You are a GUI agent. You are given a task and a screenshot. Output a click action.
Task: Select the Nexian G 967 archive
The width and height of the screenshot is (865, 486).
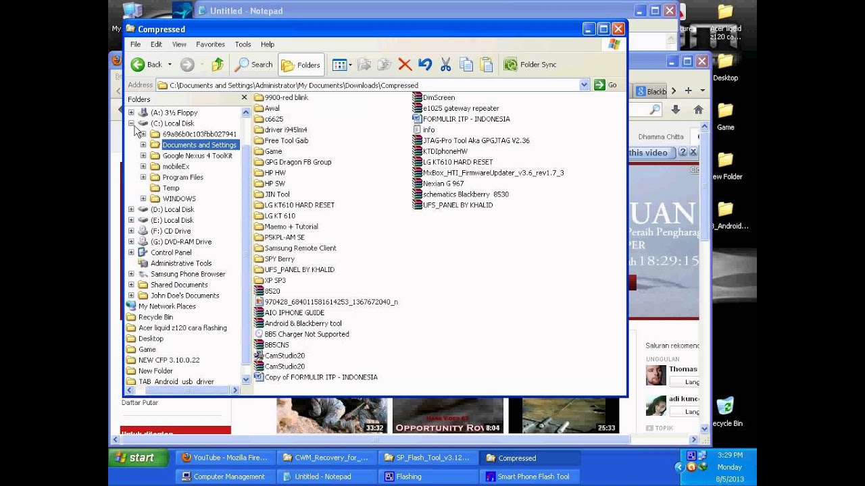coord(438,184)
